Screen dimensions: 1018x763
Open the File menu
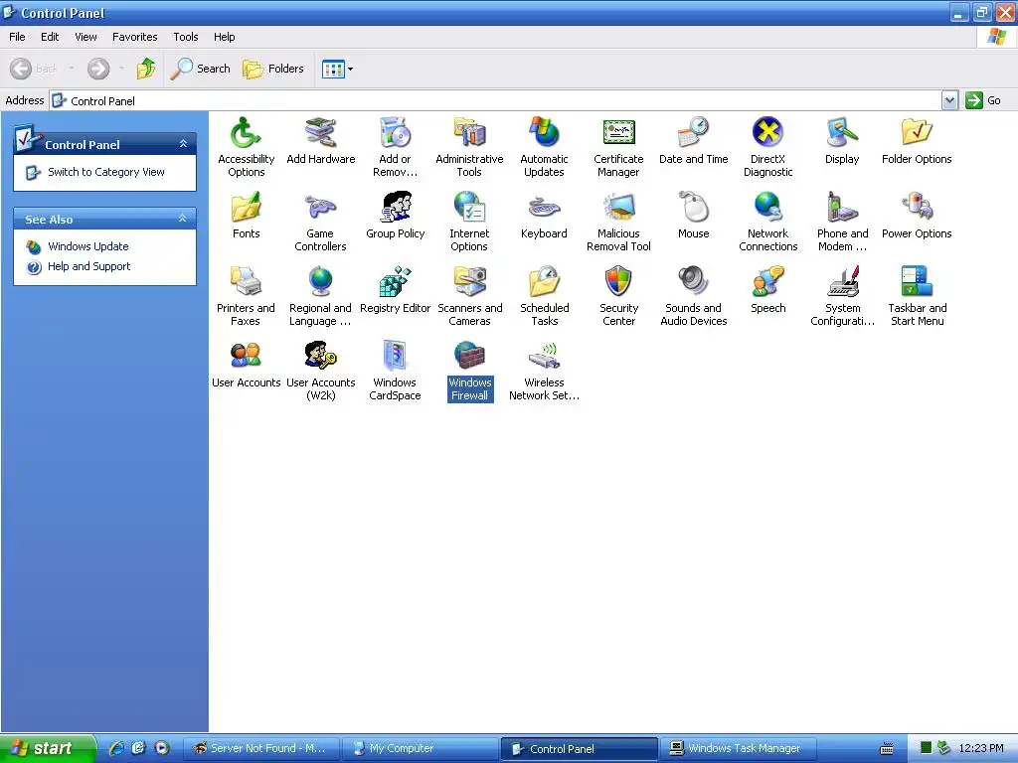tap(17, 37)
